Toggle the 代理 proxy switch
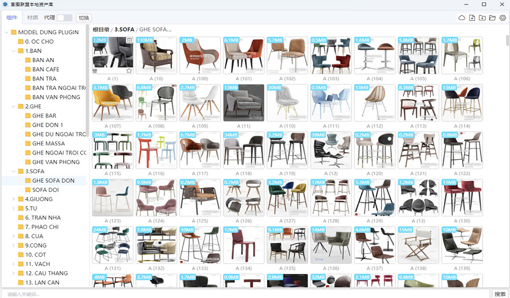510x298 pixels. coord(64,18)
